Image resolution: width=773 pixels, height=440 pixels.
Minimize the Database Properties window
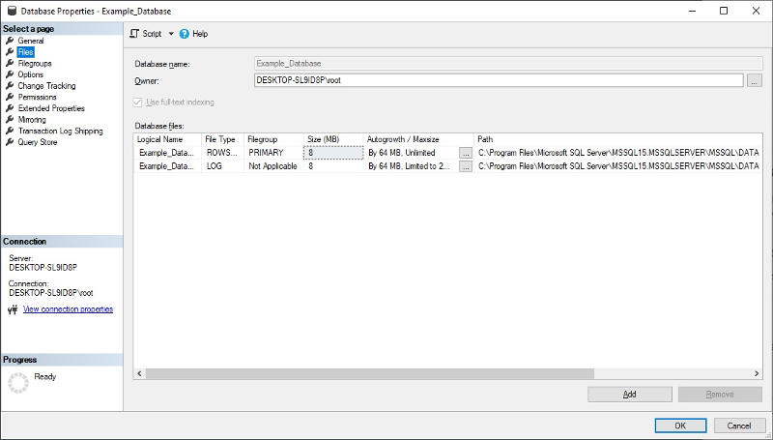(x=692, y=11)
